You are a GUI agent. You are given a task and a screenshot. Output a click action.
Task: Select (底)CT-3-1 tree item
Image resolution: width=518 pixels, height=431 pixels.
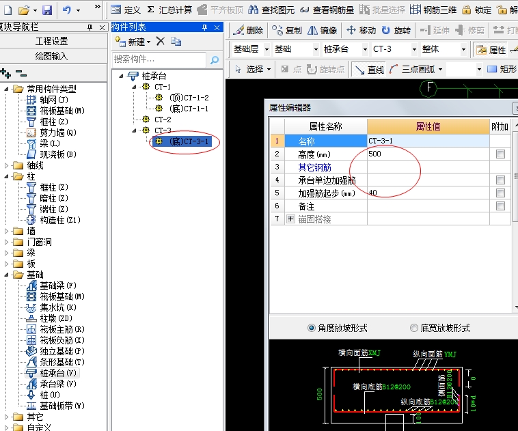[189, 141]
